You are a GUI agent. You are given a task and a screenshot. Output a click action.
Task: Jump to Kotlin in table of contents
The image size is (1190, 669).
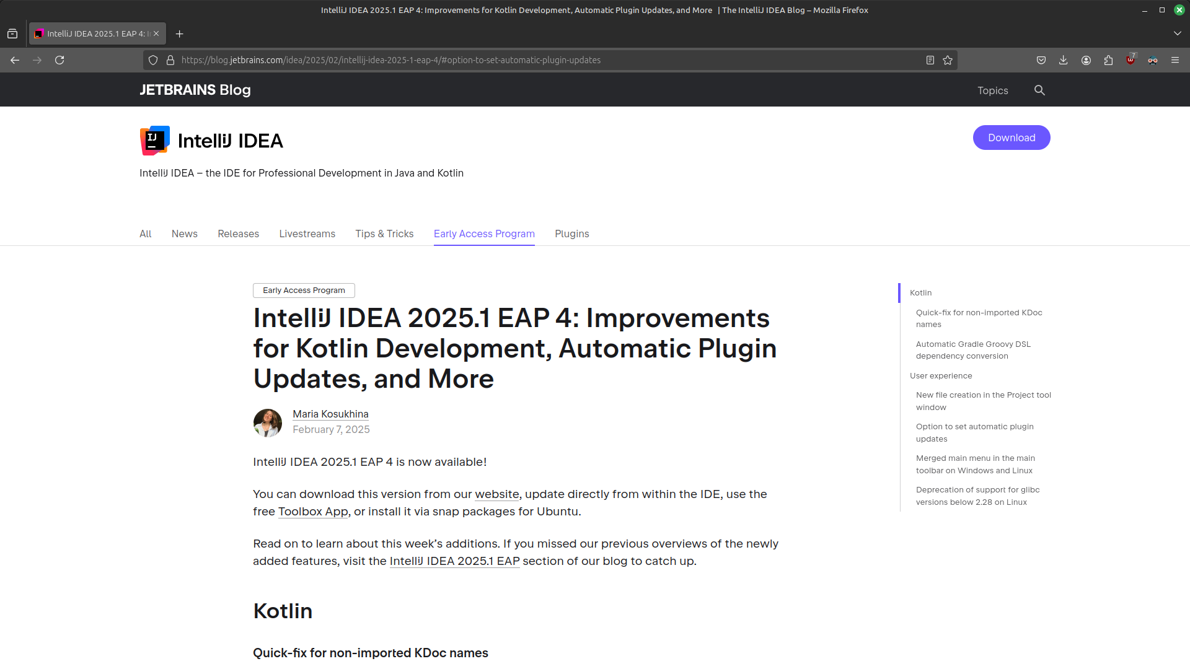921,293
